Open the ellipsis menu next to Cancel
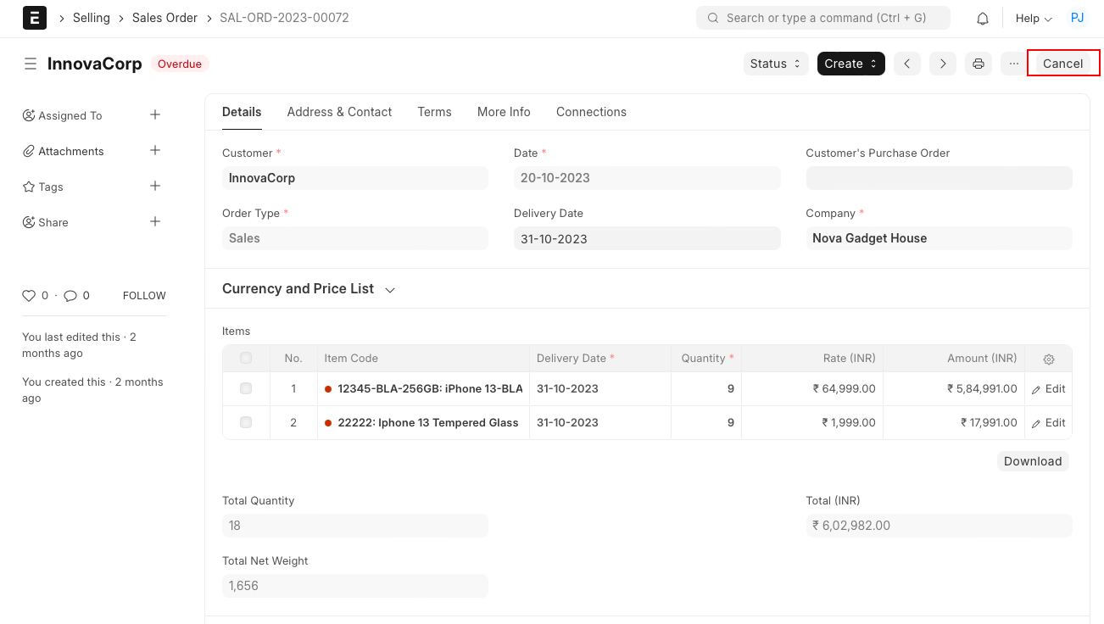The width and height of the screenshot is (1104, 624). point(1013,63)
